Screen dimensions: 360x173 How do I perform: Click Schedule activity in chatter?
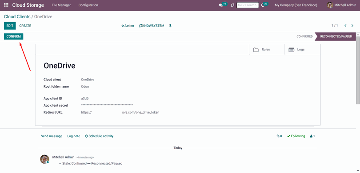click(x=99, y=136)
